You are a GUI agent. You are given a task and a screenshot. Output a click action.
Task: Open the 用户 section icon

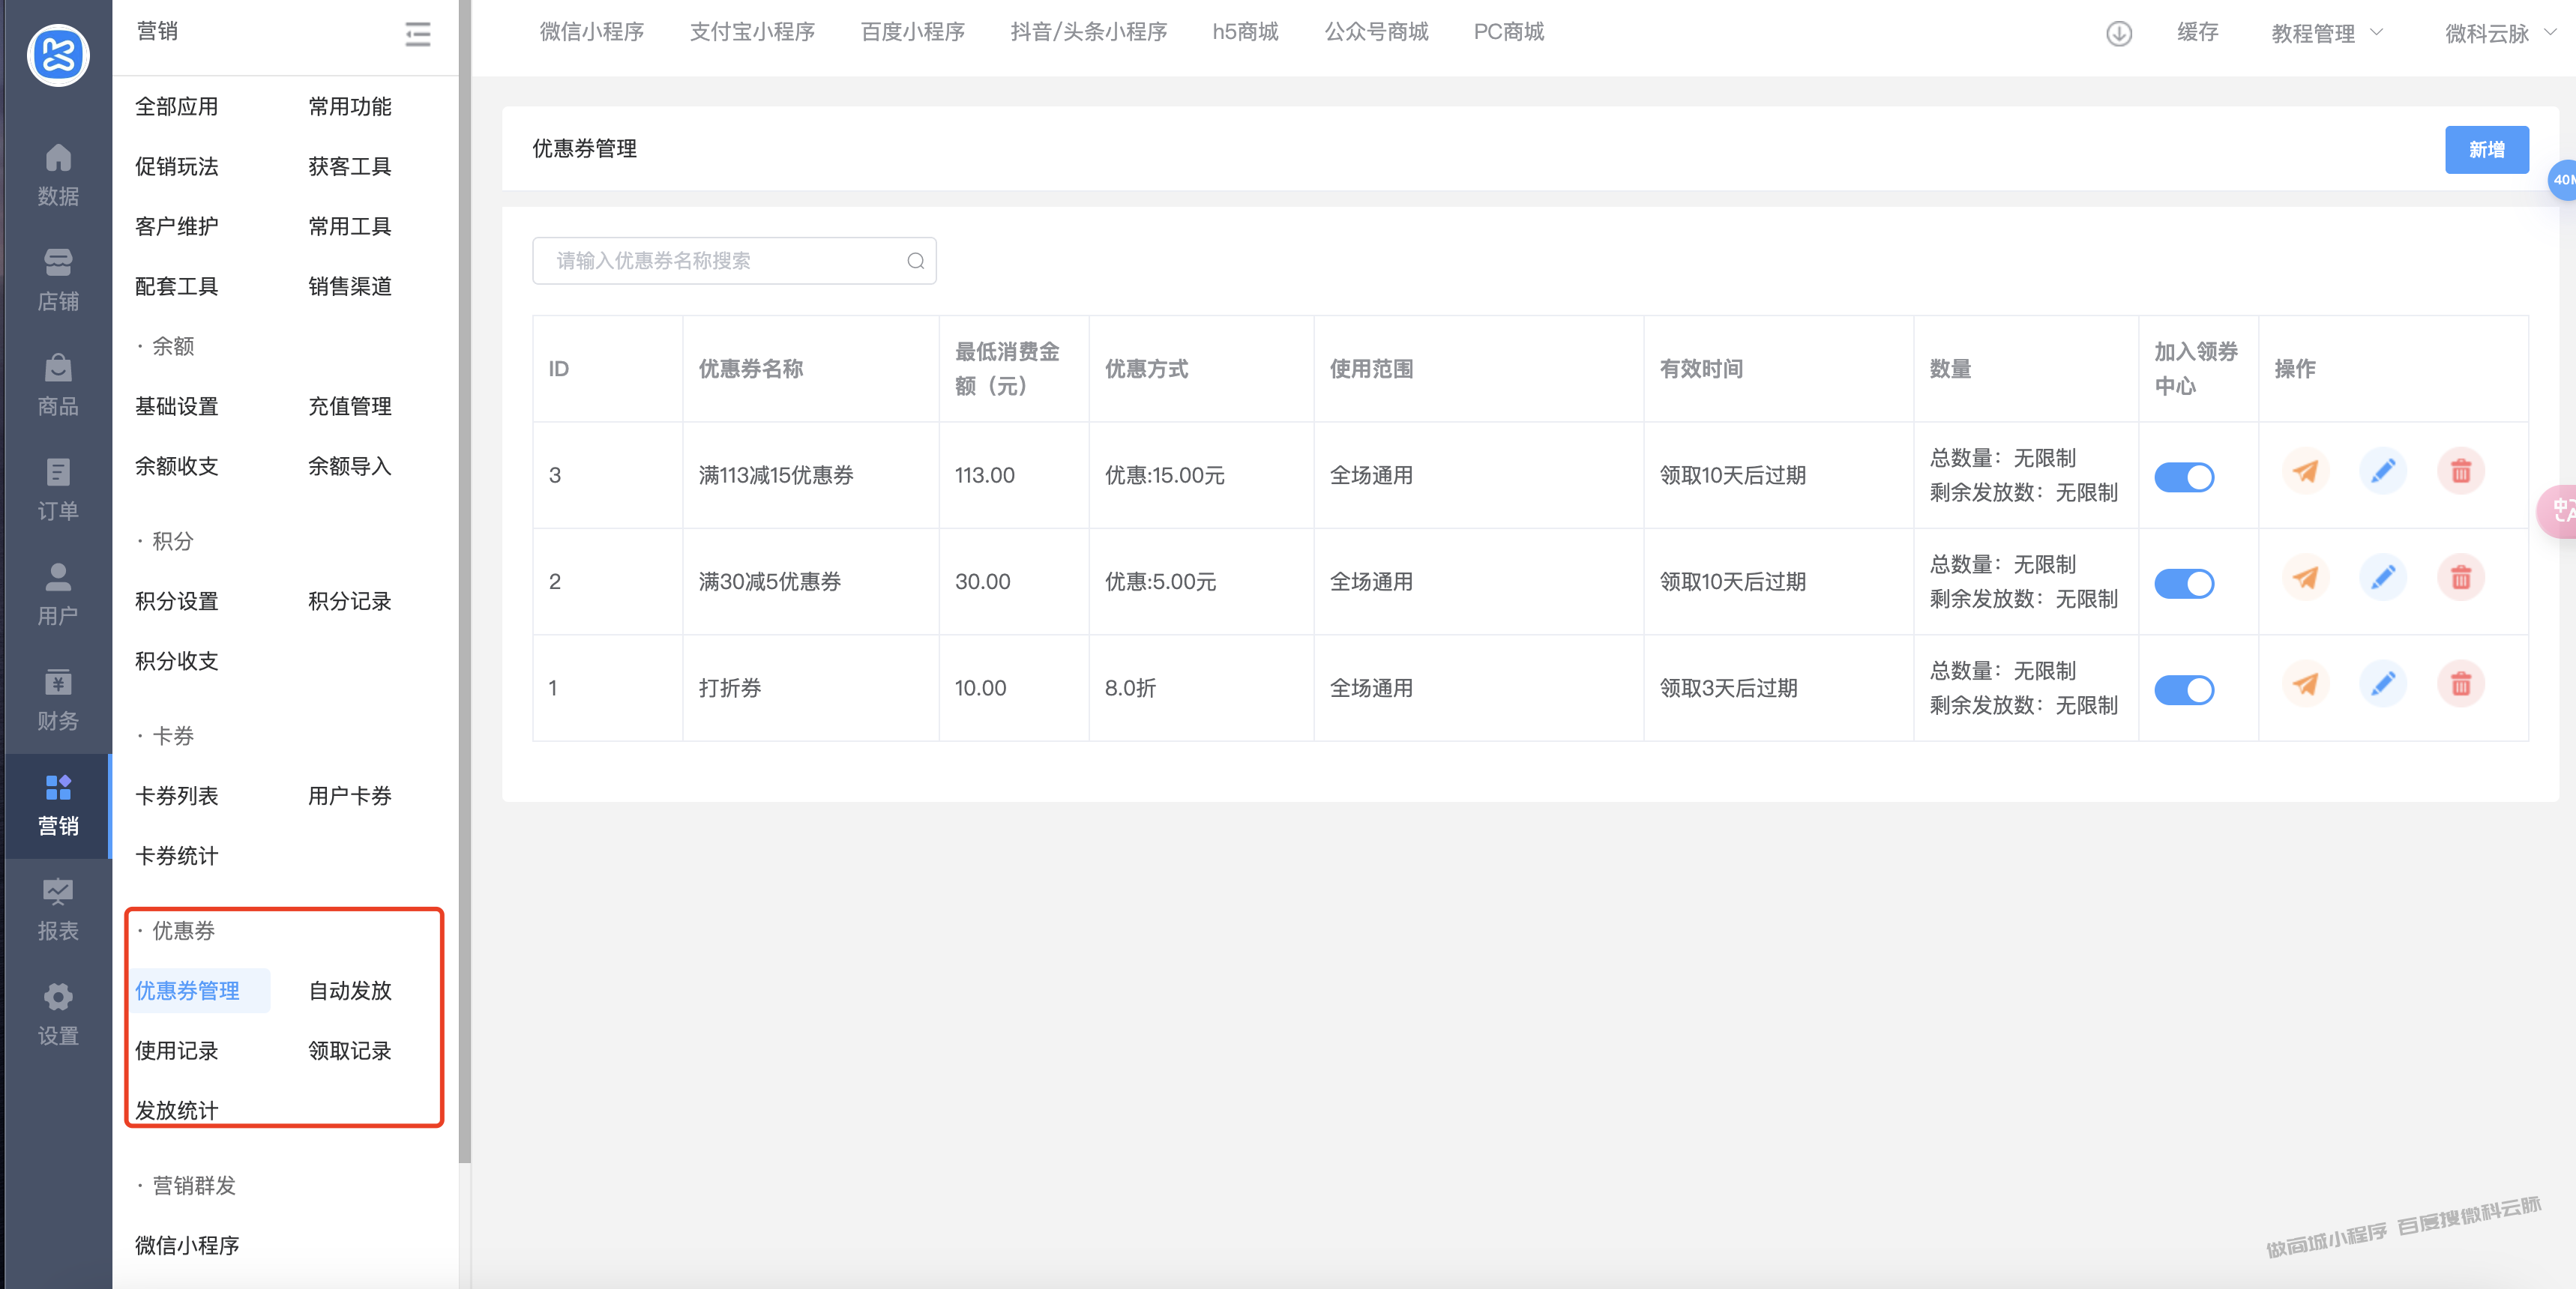point(58,577)
